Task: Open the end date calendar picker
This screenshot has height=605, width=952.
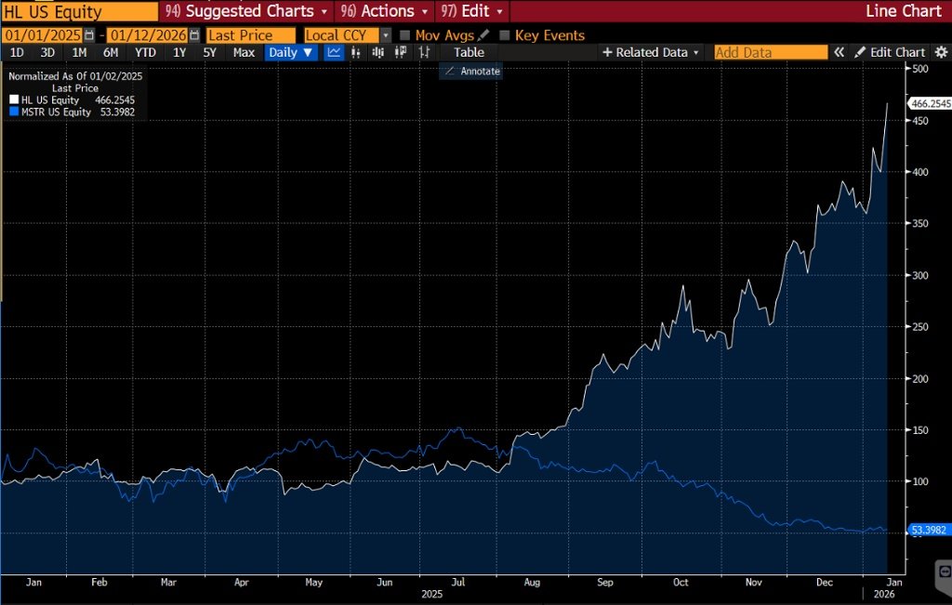Action: (194, 35)
